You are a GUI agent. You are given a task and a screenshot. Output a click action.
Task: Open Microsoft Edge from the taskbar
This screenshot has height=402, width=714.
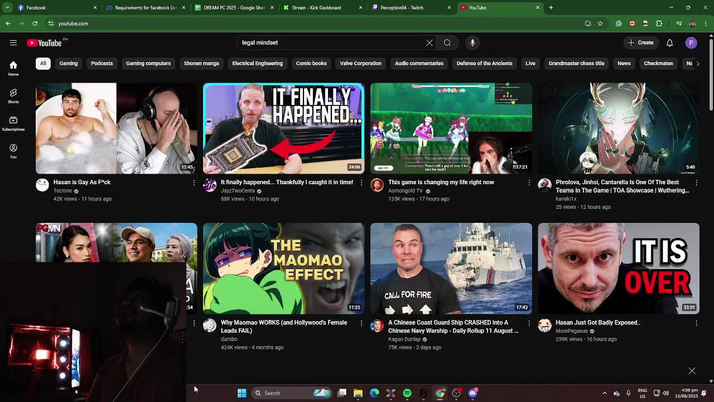pyautogui.click(x=374, y=393)
